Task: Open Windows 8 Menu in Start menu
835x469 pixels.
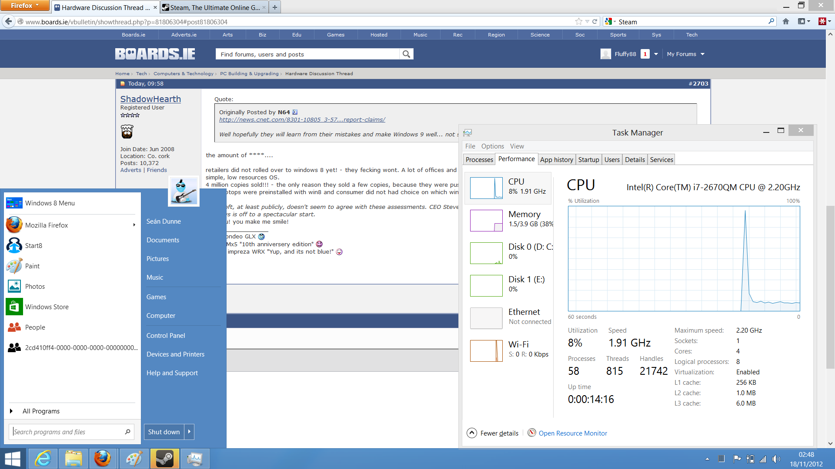Action: click(72, 203)
